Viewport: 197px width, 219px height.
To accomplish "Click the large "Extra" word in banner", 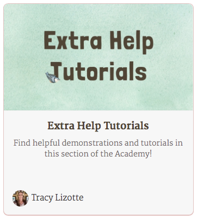I will [x=73, y=40].
